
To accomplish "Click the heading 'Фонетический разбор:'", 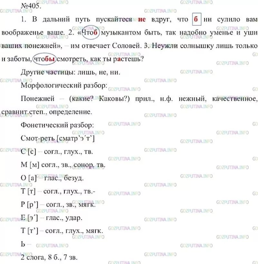I will click(57, 125).
